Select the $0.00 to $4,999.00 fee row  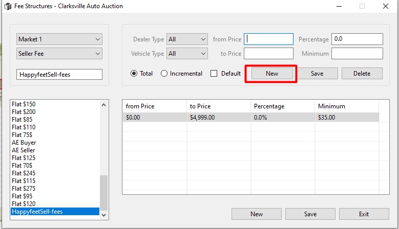pyautogui.click(x=251, y=117)
